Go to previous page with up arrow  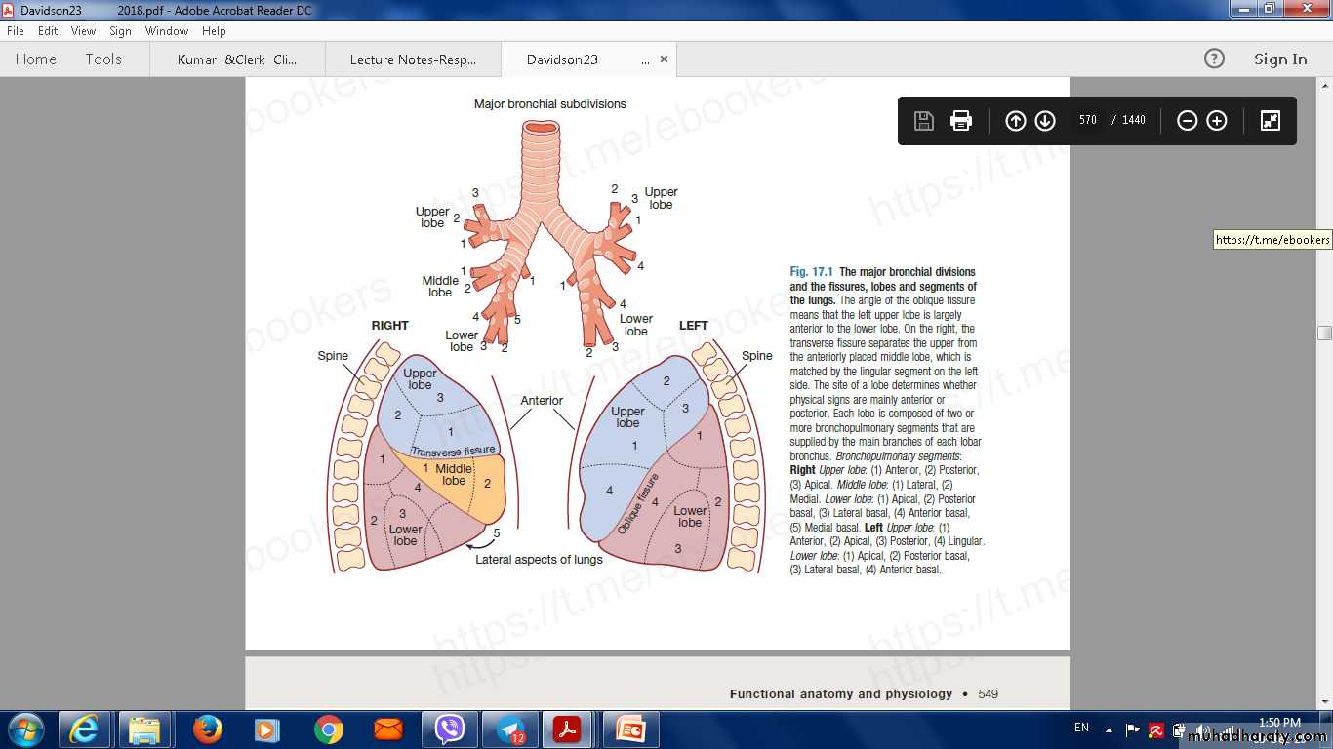point(1016,121)
